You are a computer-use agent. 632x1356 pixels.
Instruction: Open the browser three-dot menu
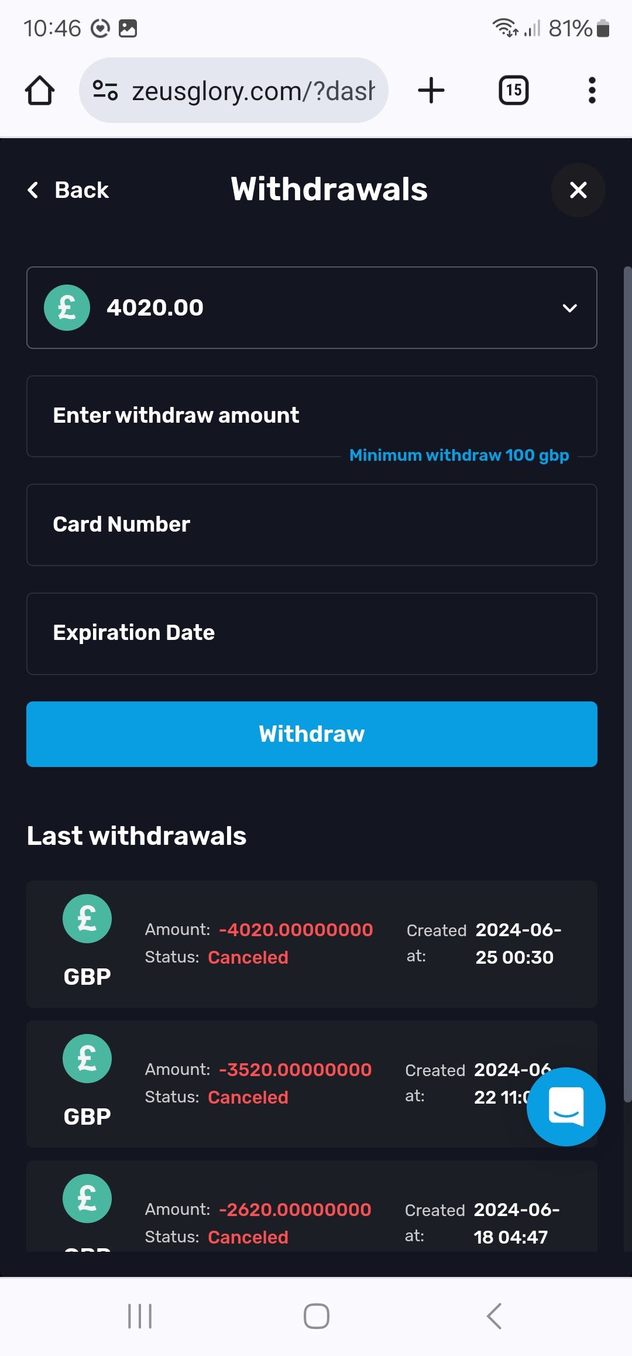pos(592,91)
